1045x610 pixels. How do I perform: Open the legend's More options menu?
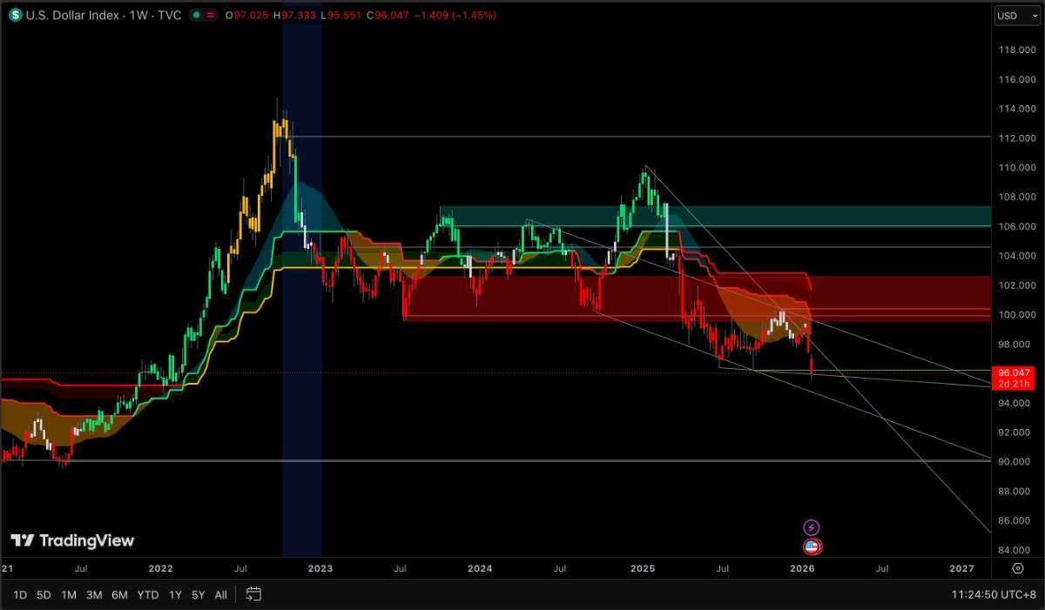coord(211,15)
